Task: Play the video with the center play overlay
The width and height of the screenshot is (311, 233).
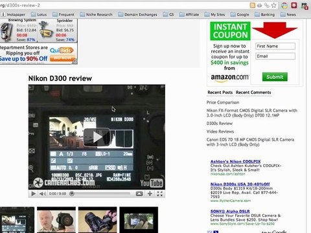Action: tap(97, 137)
